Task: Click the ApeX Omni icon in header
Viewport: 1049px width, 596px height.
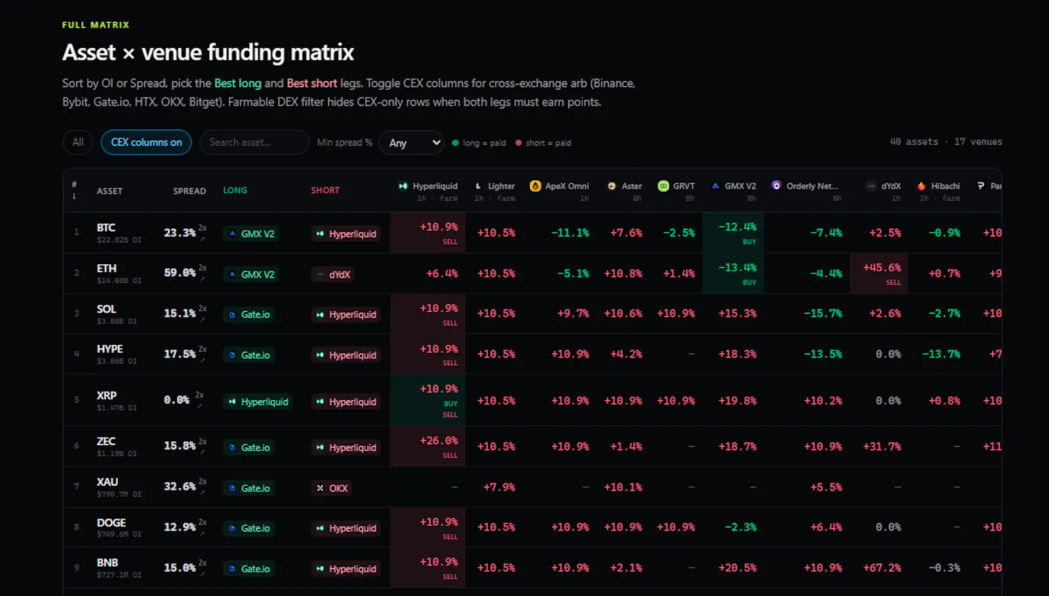Action: click(535, 186)
